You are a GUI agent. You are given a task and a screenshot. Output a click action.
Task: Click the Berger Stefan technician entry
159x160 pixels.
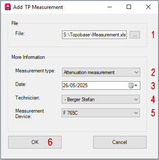pyautogui.click(x=81, y=99)
